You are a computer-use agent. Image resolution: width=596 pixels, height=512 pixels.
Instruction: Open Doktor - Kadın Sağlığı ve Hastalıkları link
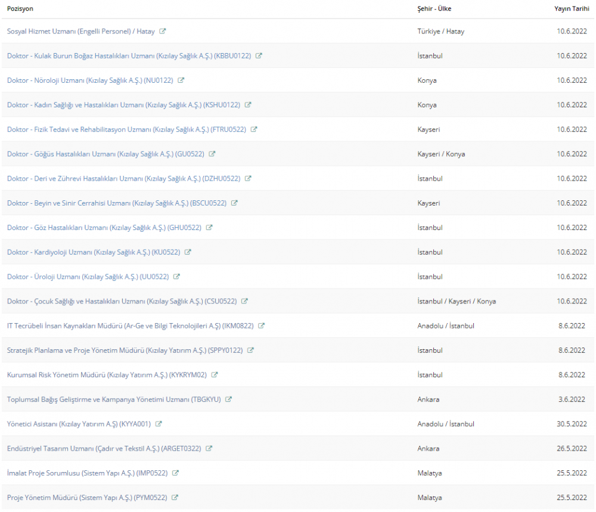pos(123,105)
